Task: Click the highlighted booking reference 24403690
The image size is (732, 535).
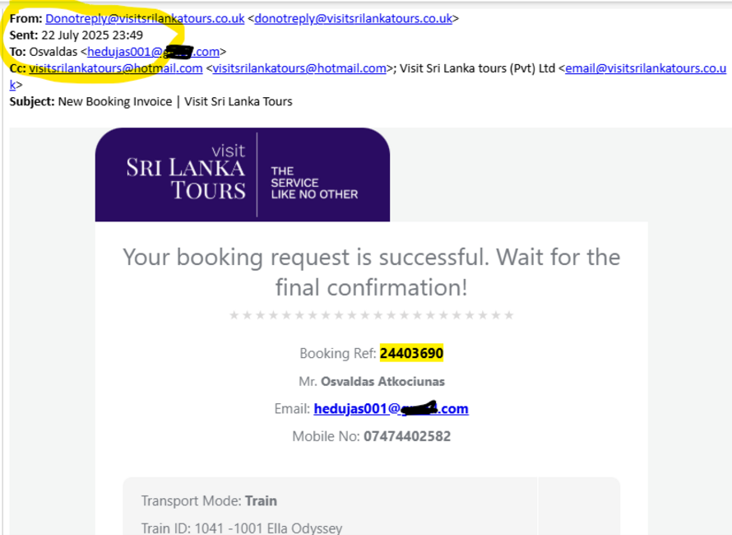Action: click(411, 353)
